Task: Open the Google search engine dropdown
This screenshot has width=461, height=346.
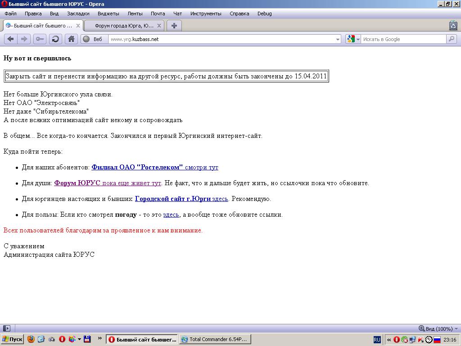Action: tap(353, 39)
